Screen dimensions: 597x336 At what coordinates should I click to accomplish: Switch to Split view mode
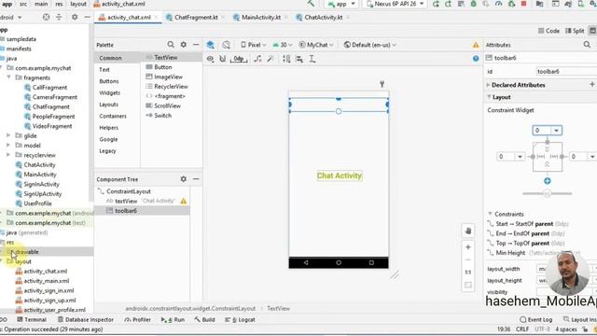(575, 31)
